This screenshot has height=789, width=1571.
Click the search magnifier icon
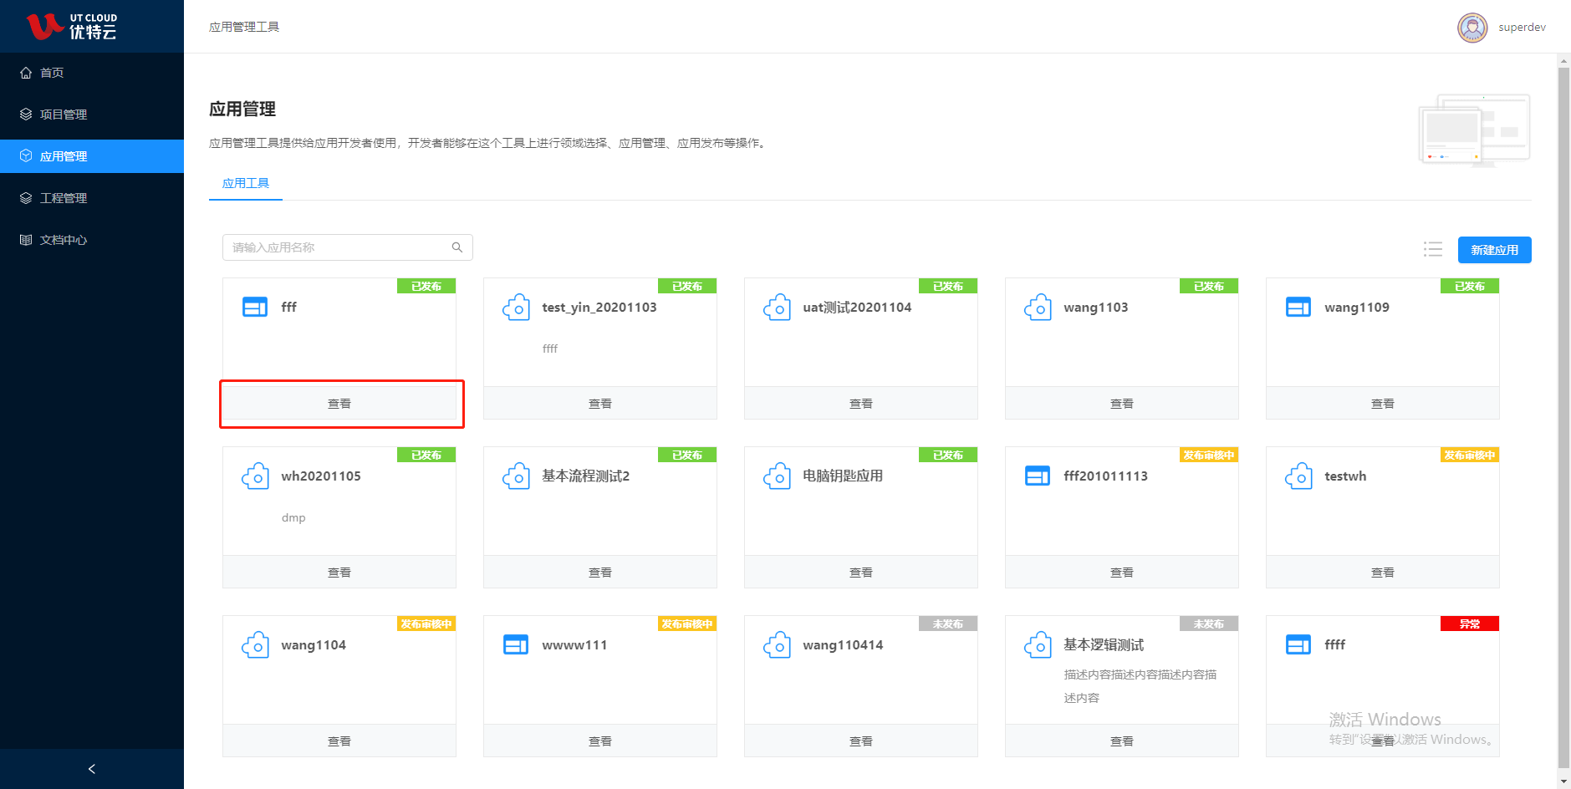457,247
